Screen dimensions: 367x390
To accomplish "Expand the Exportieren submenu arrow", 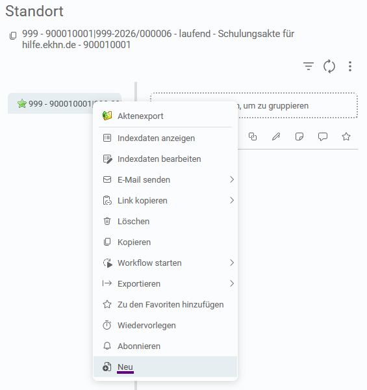I will (232, 283).
